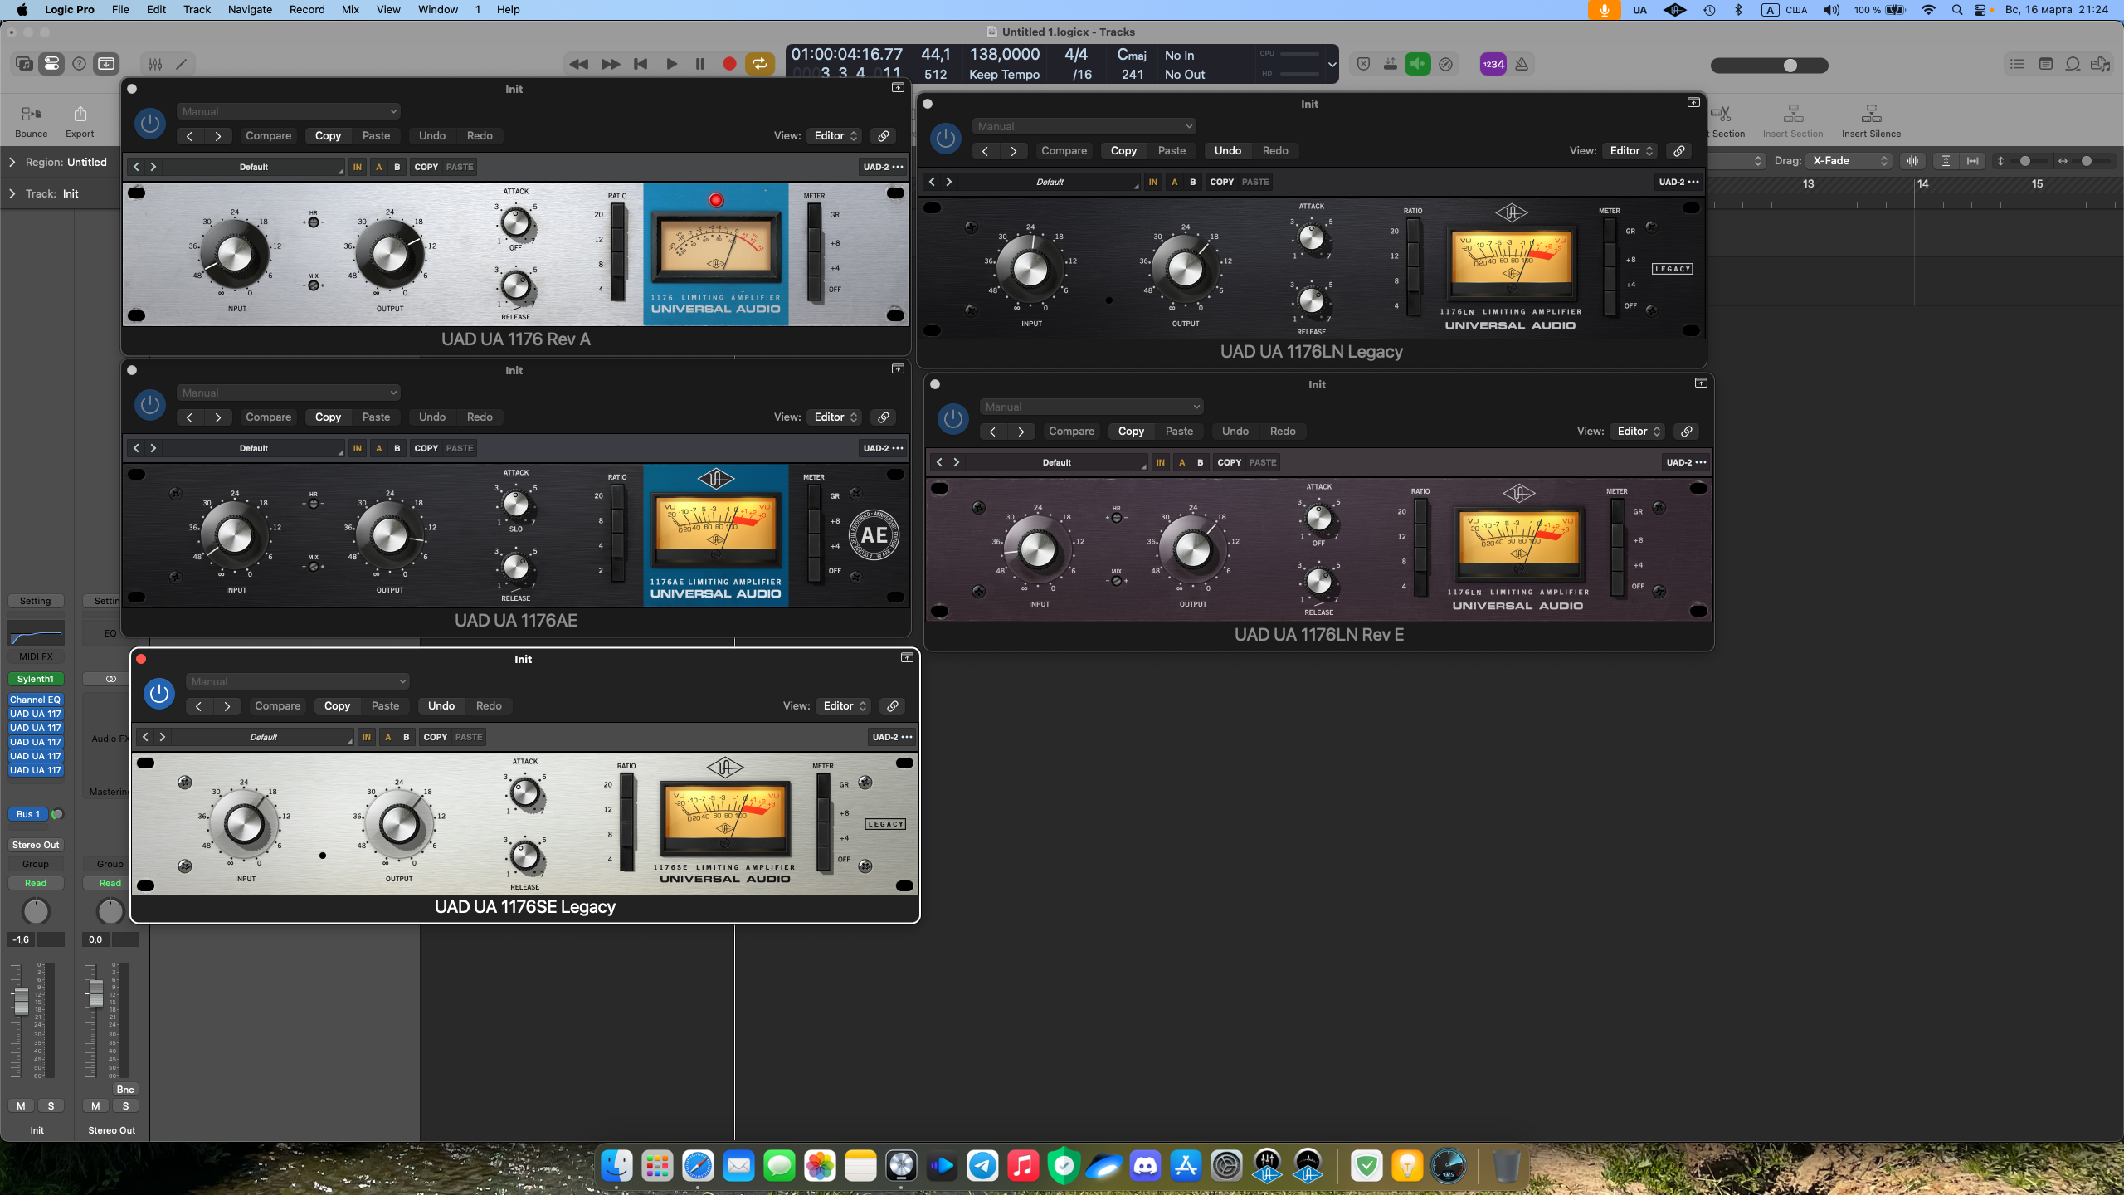Expand the Region: Untitled inspector section
Viewport: 2124px width, 1195px height.
pyautogui.click(x=12, y=162)
